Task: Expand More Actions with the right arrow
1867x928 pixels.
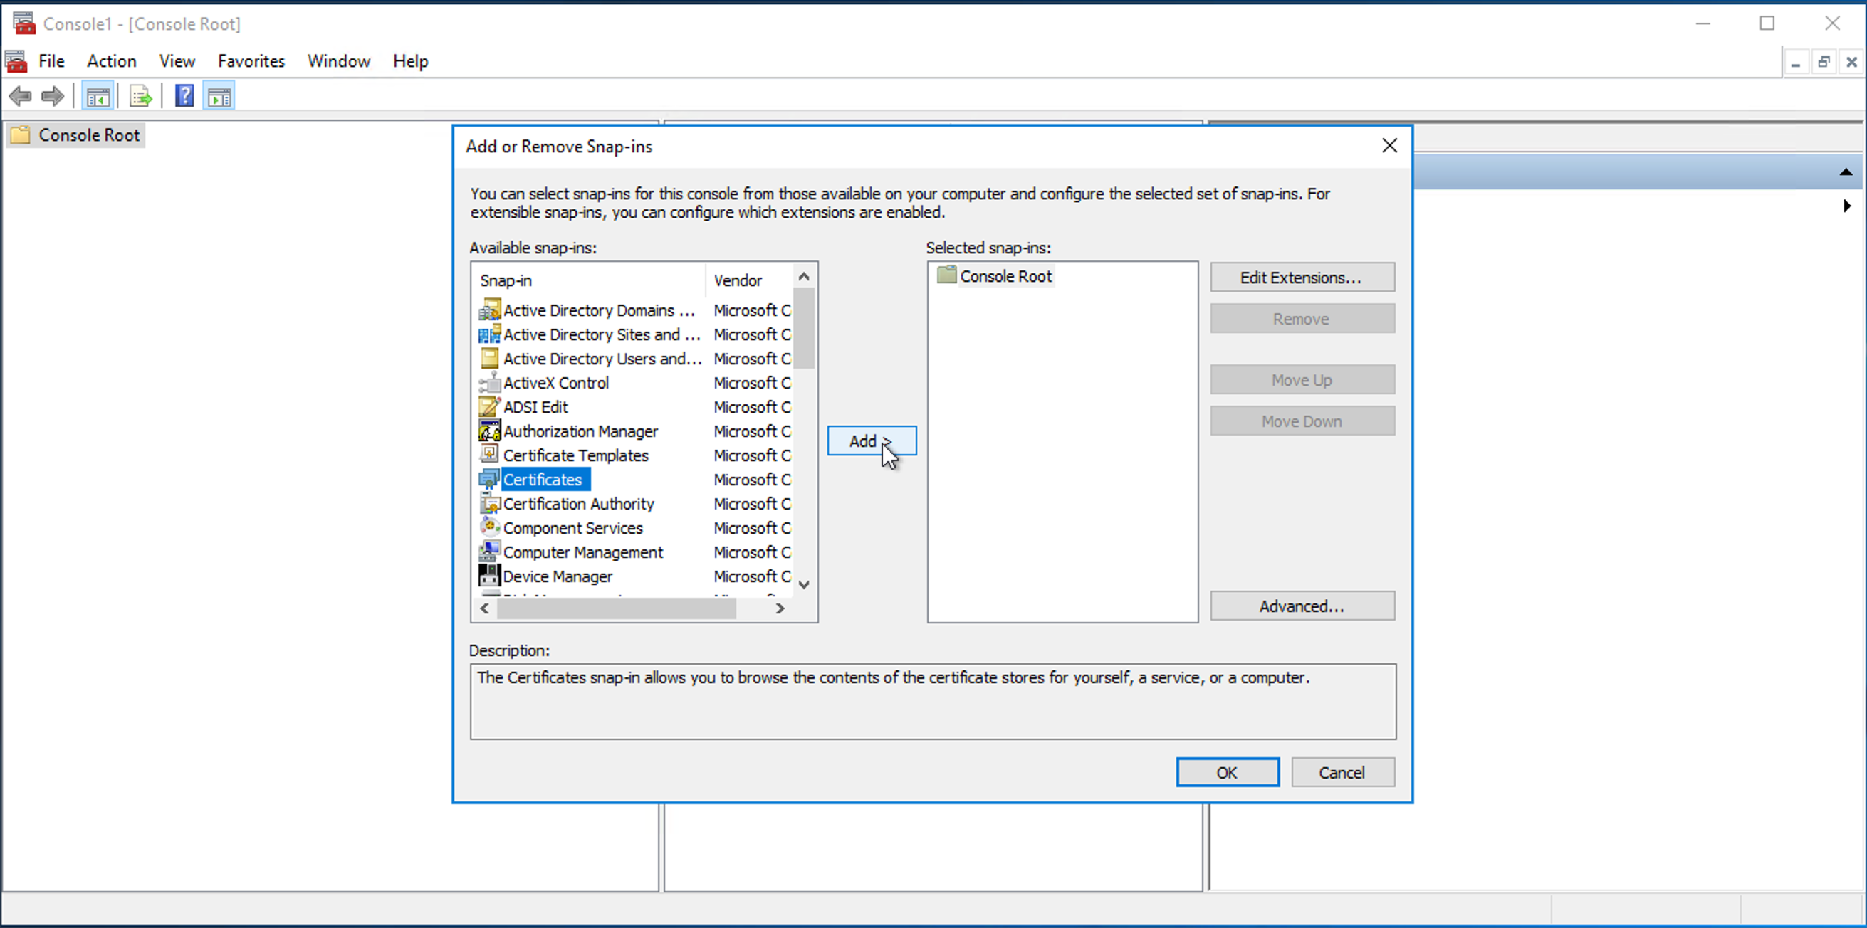Action: pyautogui.click(x=1847, y=206)
